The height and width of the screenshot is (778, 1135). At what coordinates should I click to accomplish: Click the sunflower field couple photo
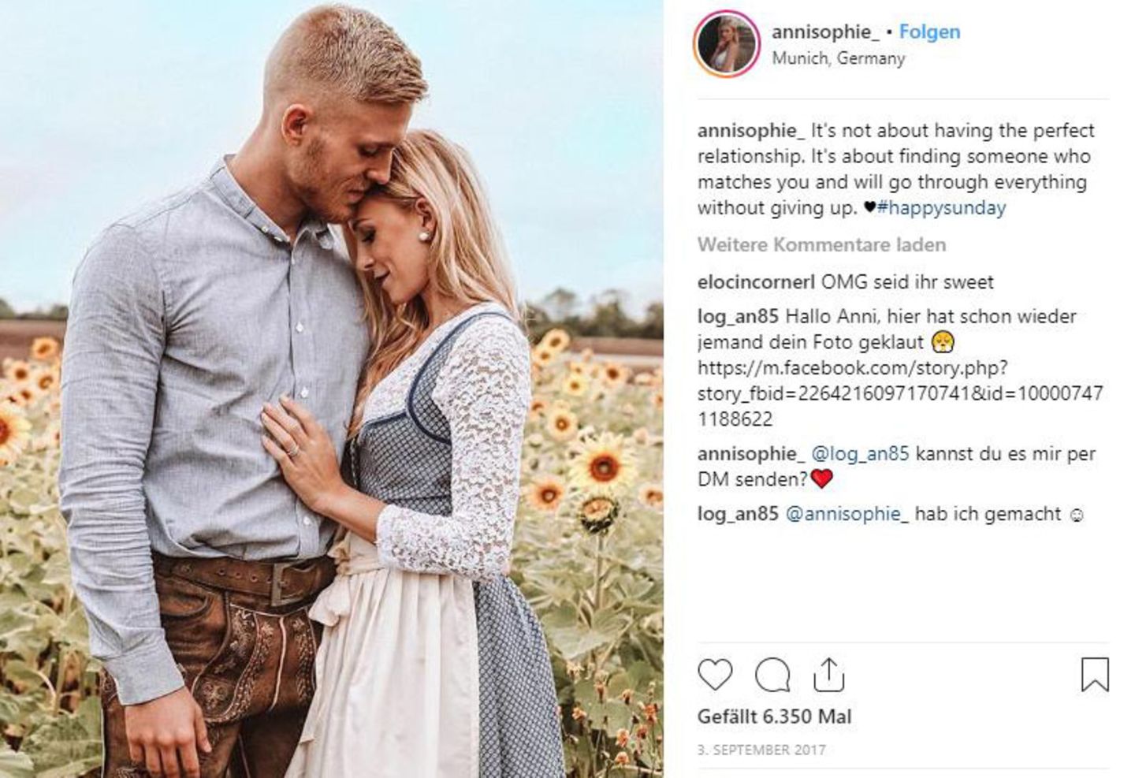click(332, 389)
